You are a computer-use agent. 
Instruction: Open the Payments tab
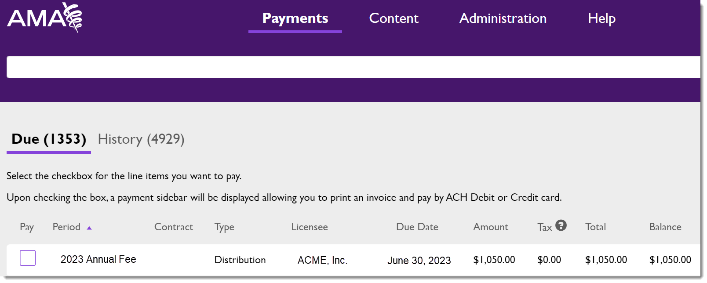click(x=295, y=18)
